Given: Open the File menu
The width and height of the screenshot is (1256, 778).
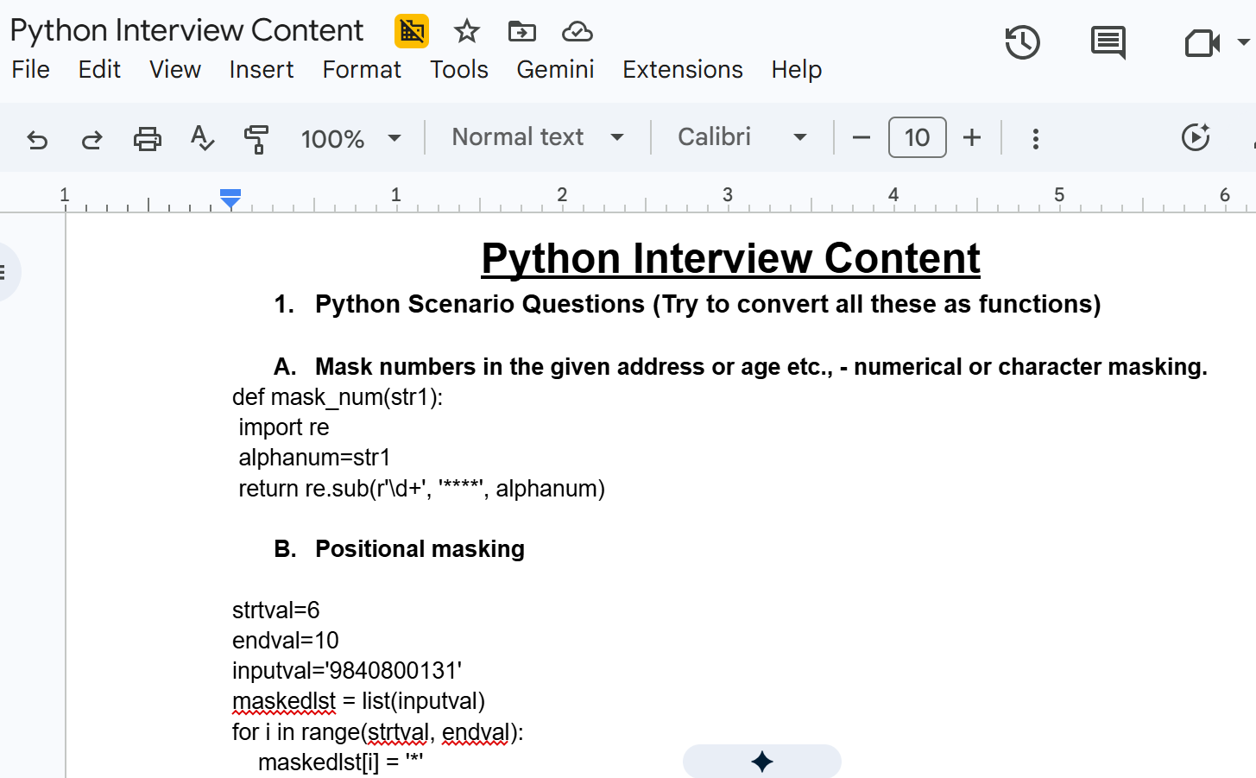Looking at the screenshot, I should coord(31,69).
